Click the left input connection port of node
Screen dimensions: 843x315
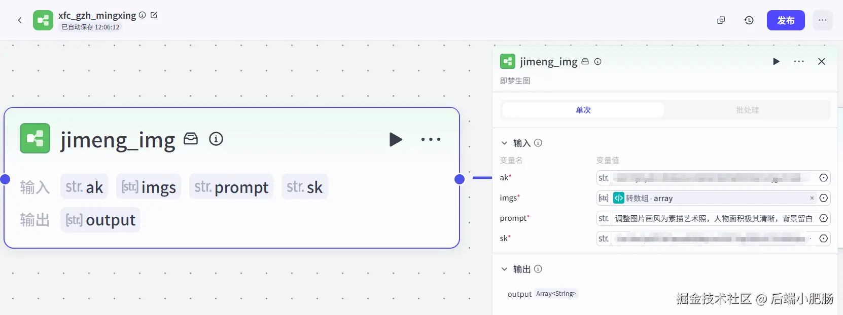coord(5,179)
